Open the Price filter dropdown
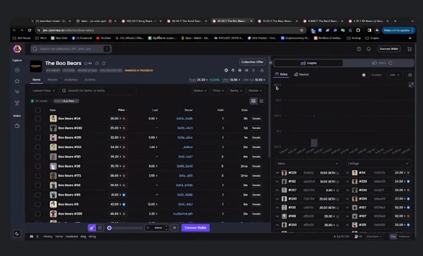This screenshot has height=256, width=423. pos(218,90)
